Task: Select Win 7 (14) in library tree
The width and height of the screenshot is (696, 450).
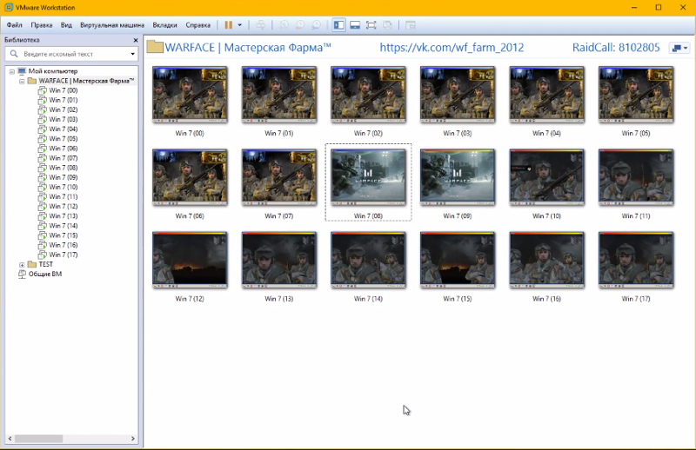Action: (63, 226)
